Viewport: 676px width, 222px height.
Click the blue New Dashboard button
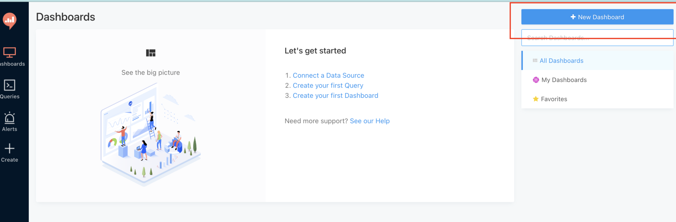pos(597,17)
